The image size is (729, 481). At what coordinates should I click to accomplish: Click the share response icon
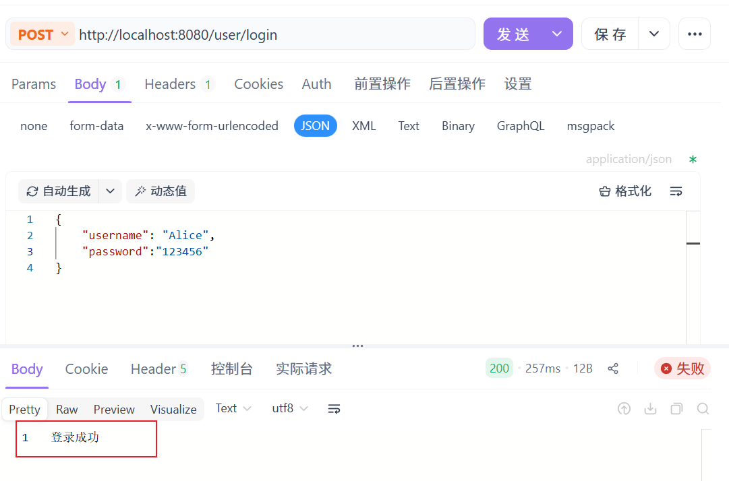pyautogui.click(x=613, y=368)
